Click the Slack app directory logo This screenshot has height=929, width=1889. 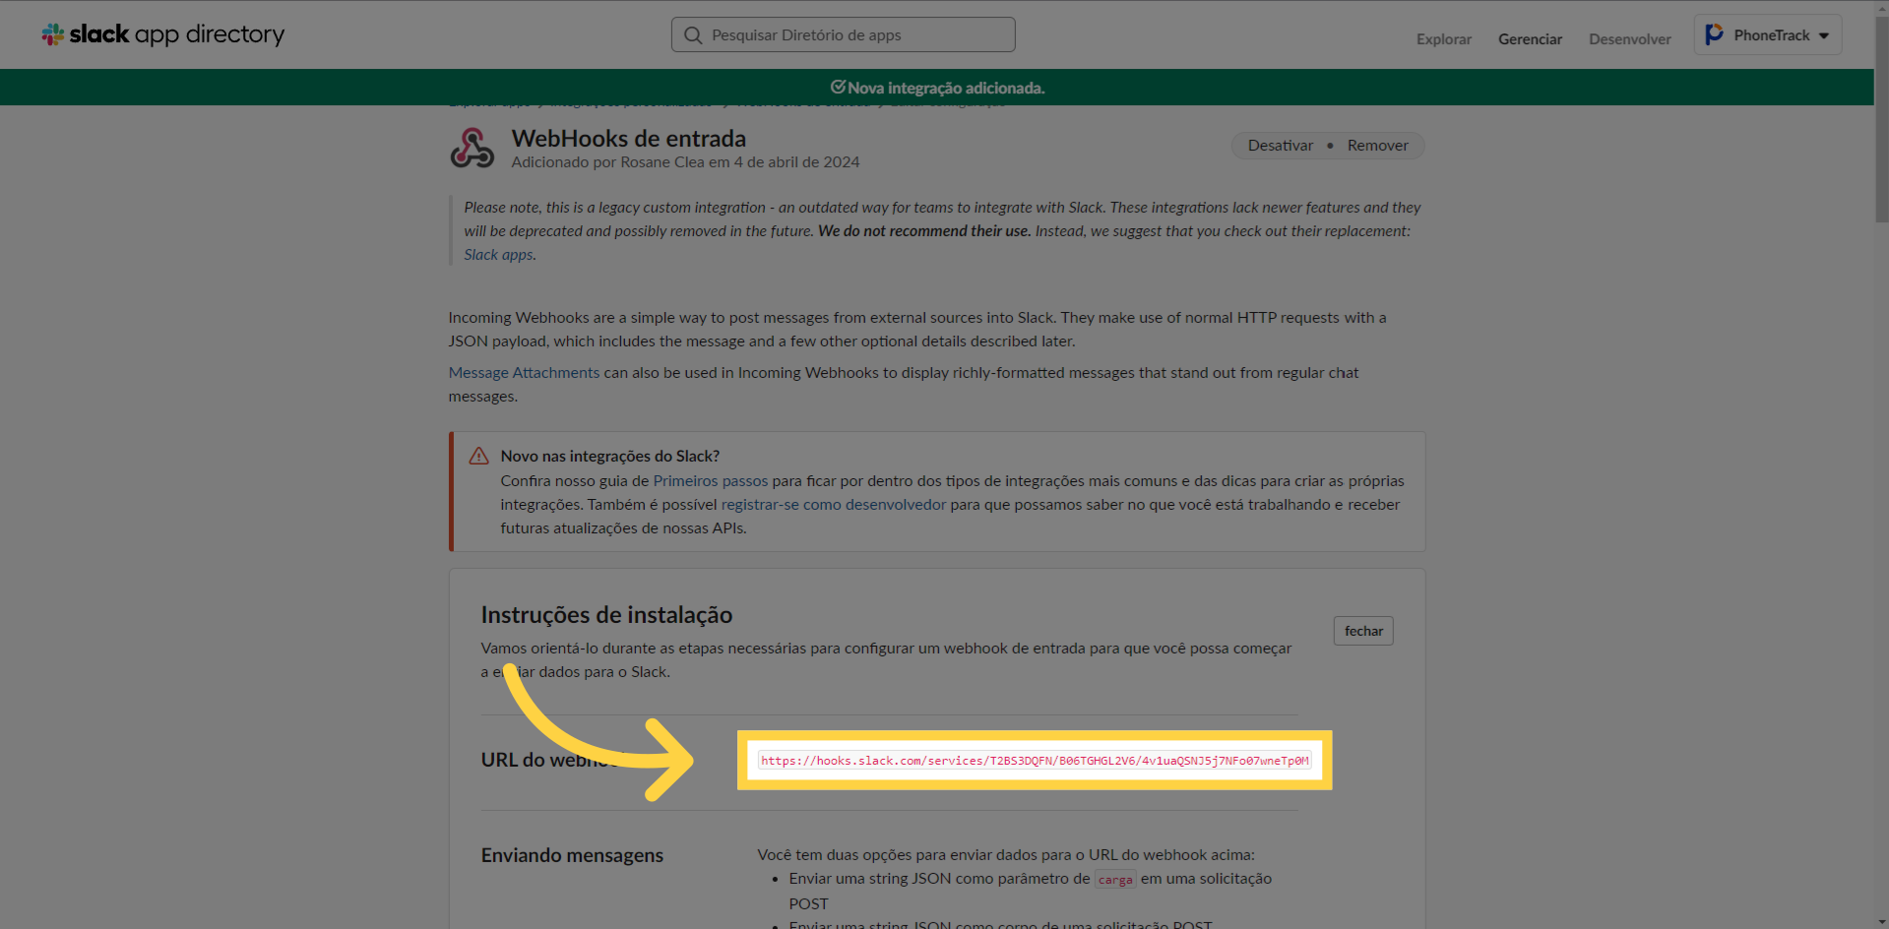click(163, 34)
